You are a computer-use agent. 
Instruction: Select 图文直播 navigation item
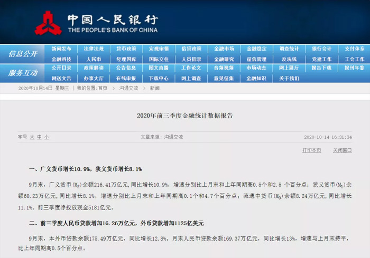click(x=159, y=68)
